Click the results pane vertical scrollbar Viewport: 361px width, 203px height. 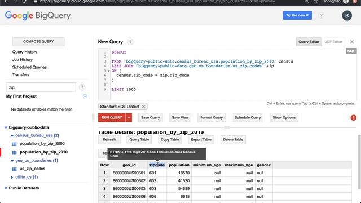click(359, 162)
